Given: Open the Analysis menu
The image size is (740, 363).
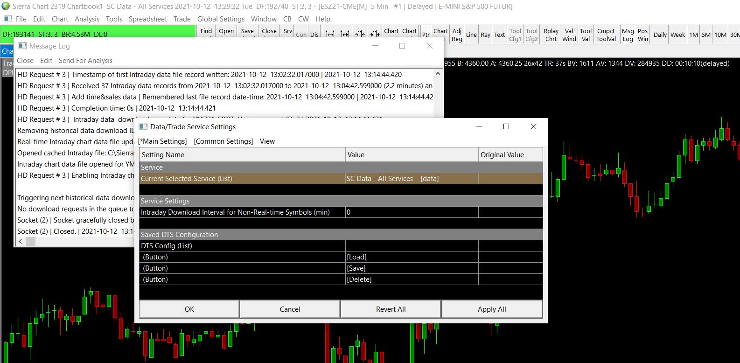Looking at the screenshot, I should click(87, 19).
